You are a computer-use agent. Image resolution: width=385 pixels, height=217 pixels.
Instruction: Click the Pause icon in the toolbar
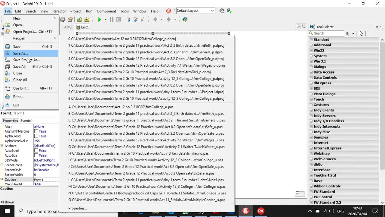click(x=112, y=19)
